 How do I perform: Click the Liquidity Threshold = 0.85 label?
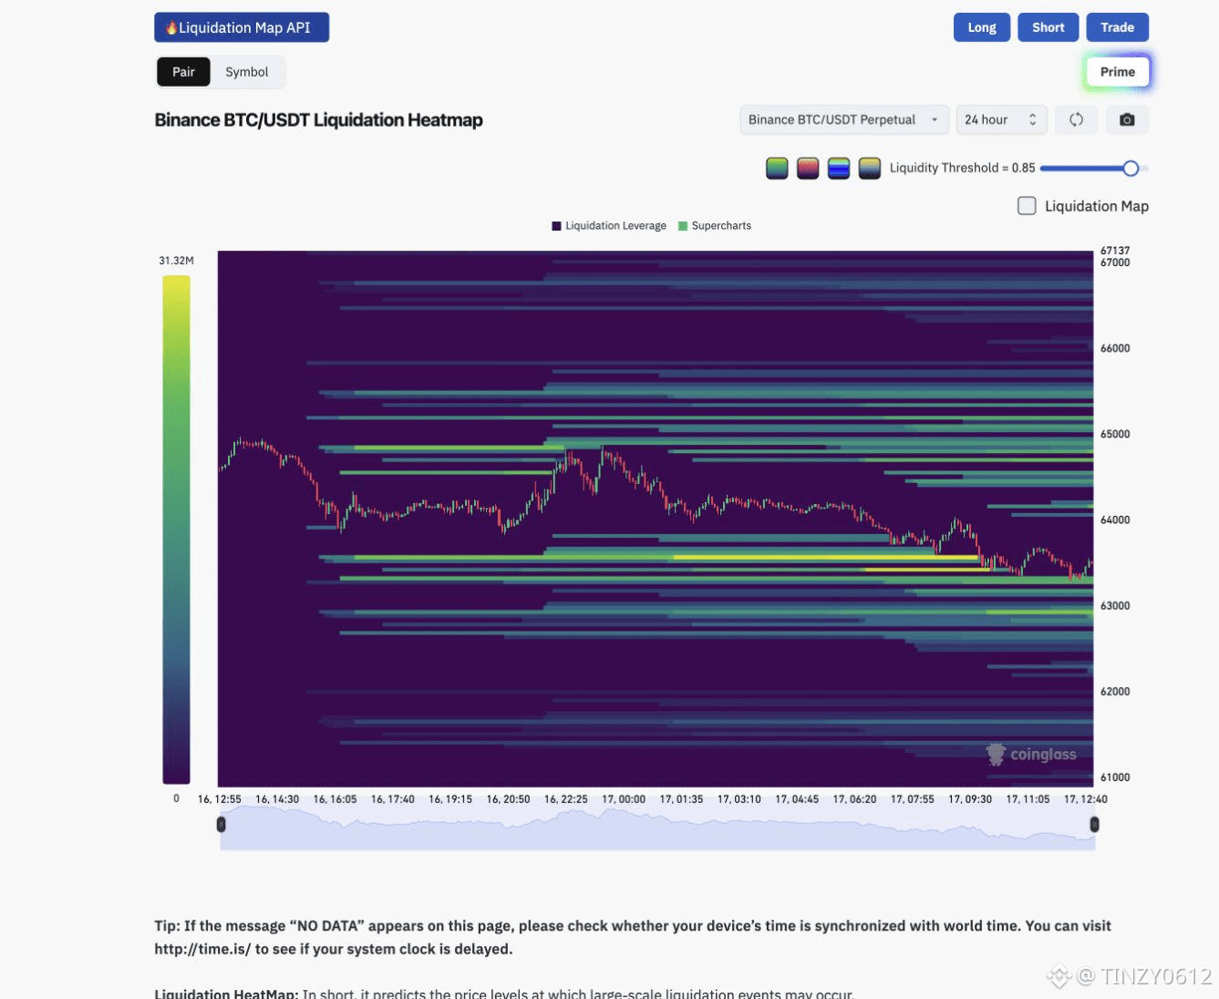(962, 168)
